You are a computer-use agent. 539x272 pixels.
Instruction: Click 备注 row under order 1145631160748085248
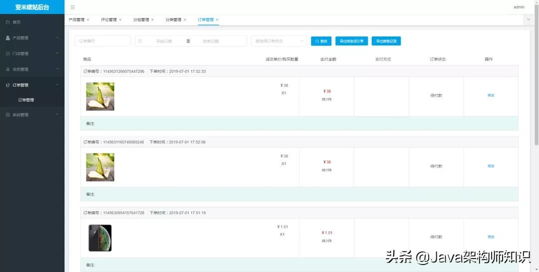tap(299, 194)
